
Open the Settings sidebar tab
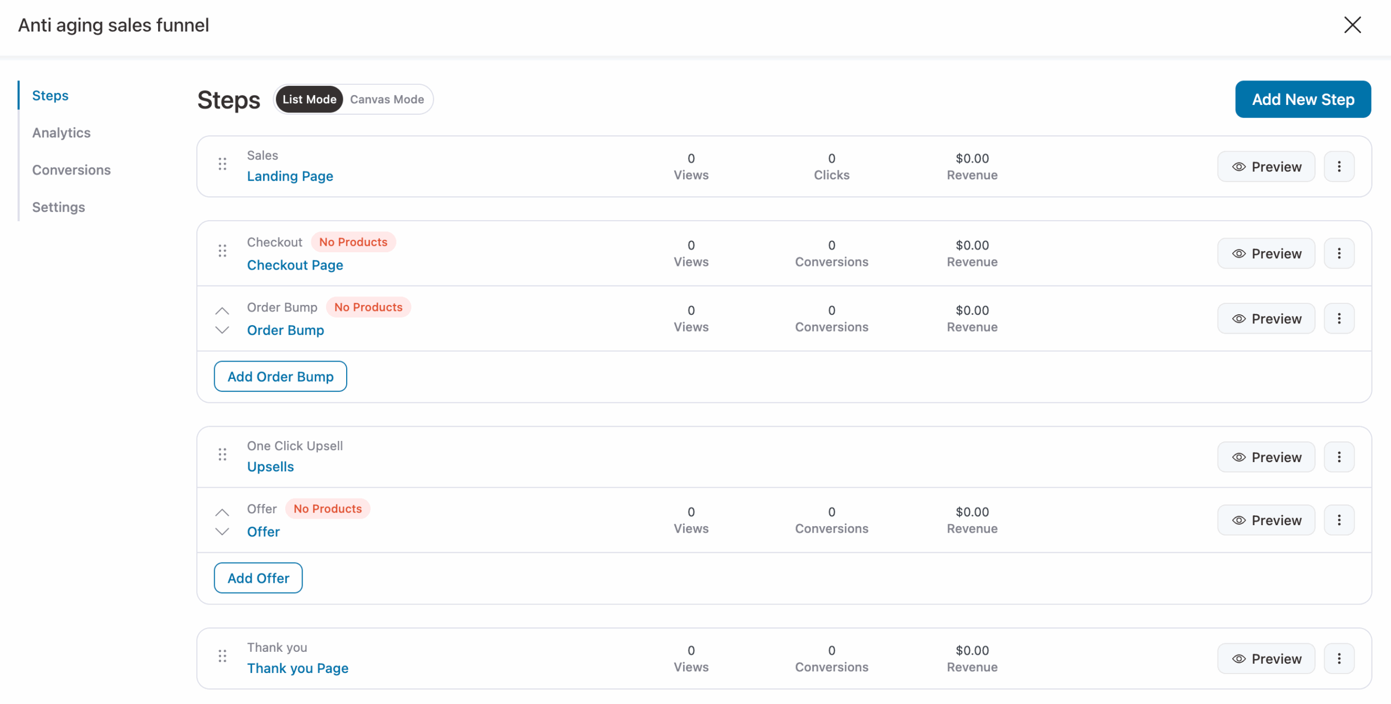tap(59, 207)
